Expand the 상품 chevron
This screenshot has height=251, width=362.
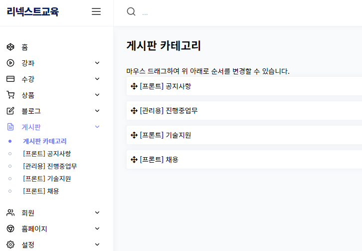pyautogui.click(x=97, y=95)
